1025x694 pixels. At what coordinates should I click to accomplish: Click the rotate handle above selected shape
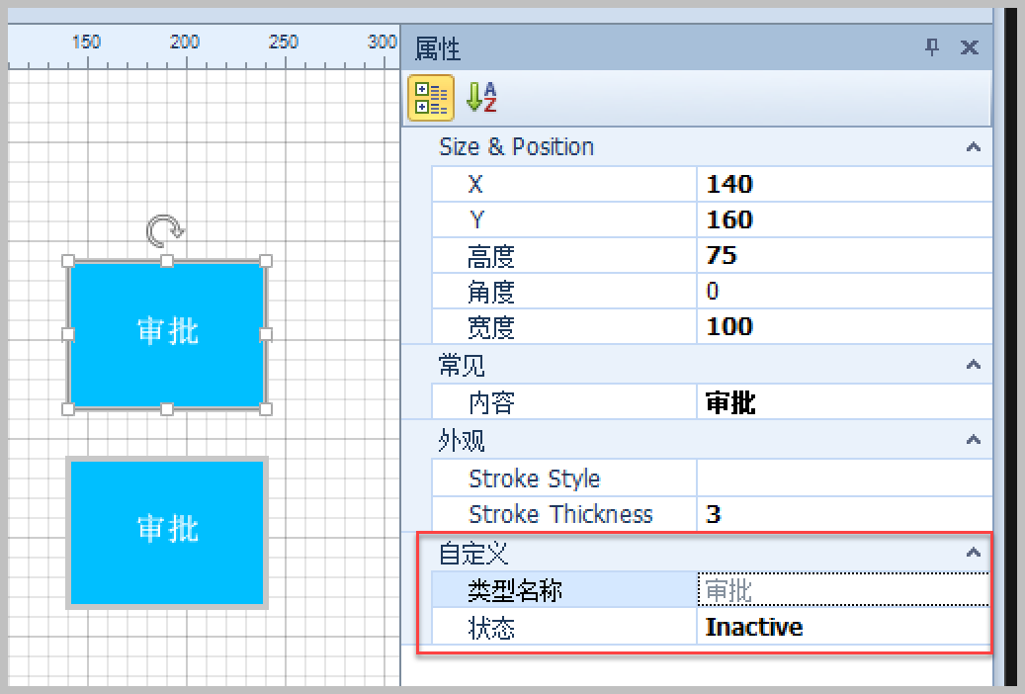[165, 230]
